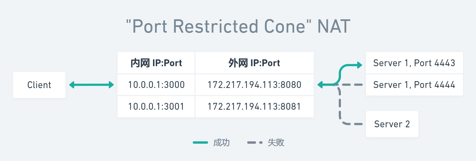Click the green double arrow beside Client
The image size is (476, 161).
(x=91, y=85)
